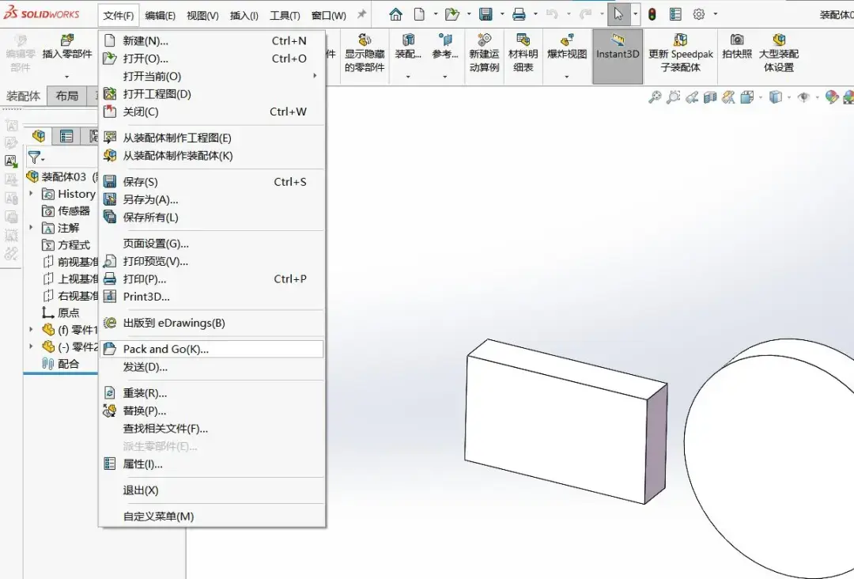Viewport: 854px width, 579px height.
Task: Click Section View icon in view toolbar
Action: coord(709,97)
